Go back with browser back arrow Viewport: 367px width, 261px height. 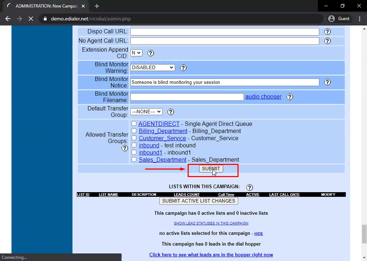tap(8, 19)
